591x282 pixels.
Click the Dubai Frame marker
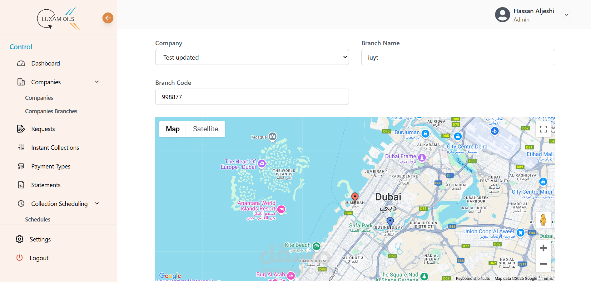(x=422, y=158)
